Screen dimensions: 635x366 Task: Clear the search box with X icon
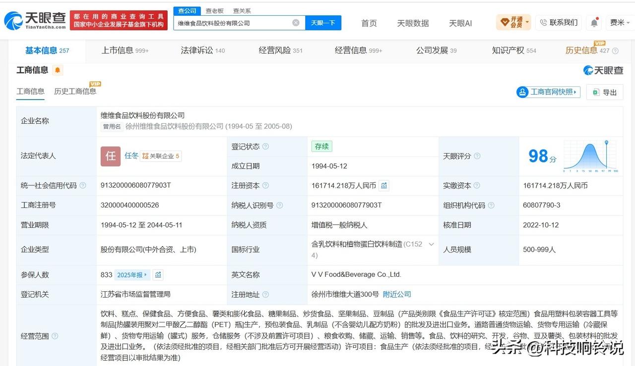point(296,23)
